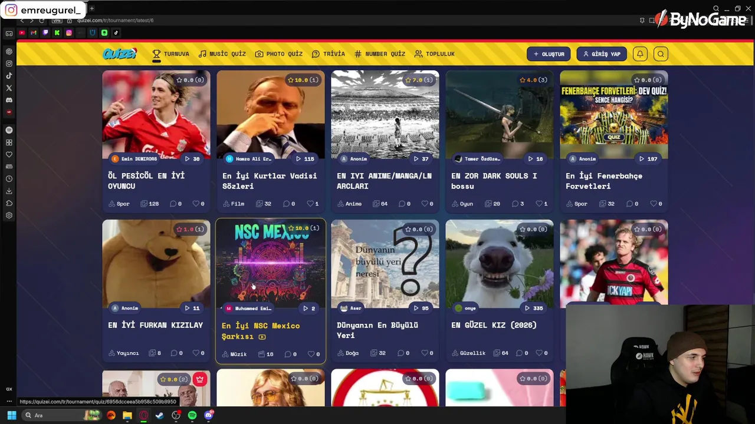Open the Quizei search magnifier
This screenshot has height=424, width=755.
point(661,54)
